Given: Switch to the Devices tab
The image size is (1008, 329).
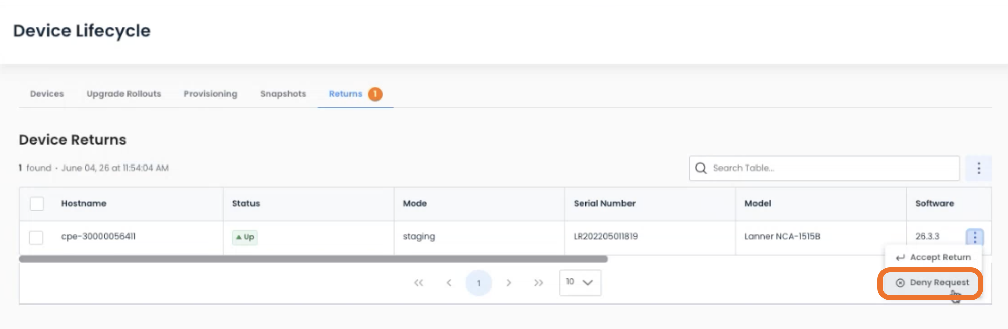Looking at the screenshot, I should [x=47, y=94].
